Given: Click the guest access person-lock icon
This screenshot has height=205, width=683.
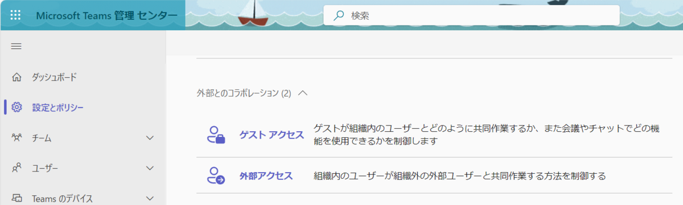Looking at the screenshot, I should (x=217, y=135).
